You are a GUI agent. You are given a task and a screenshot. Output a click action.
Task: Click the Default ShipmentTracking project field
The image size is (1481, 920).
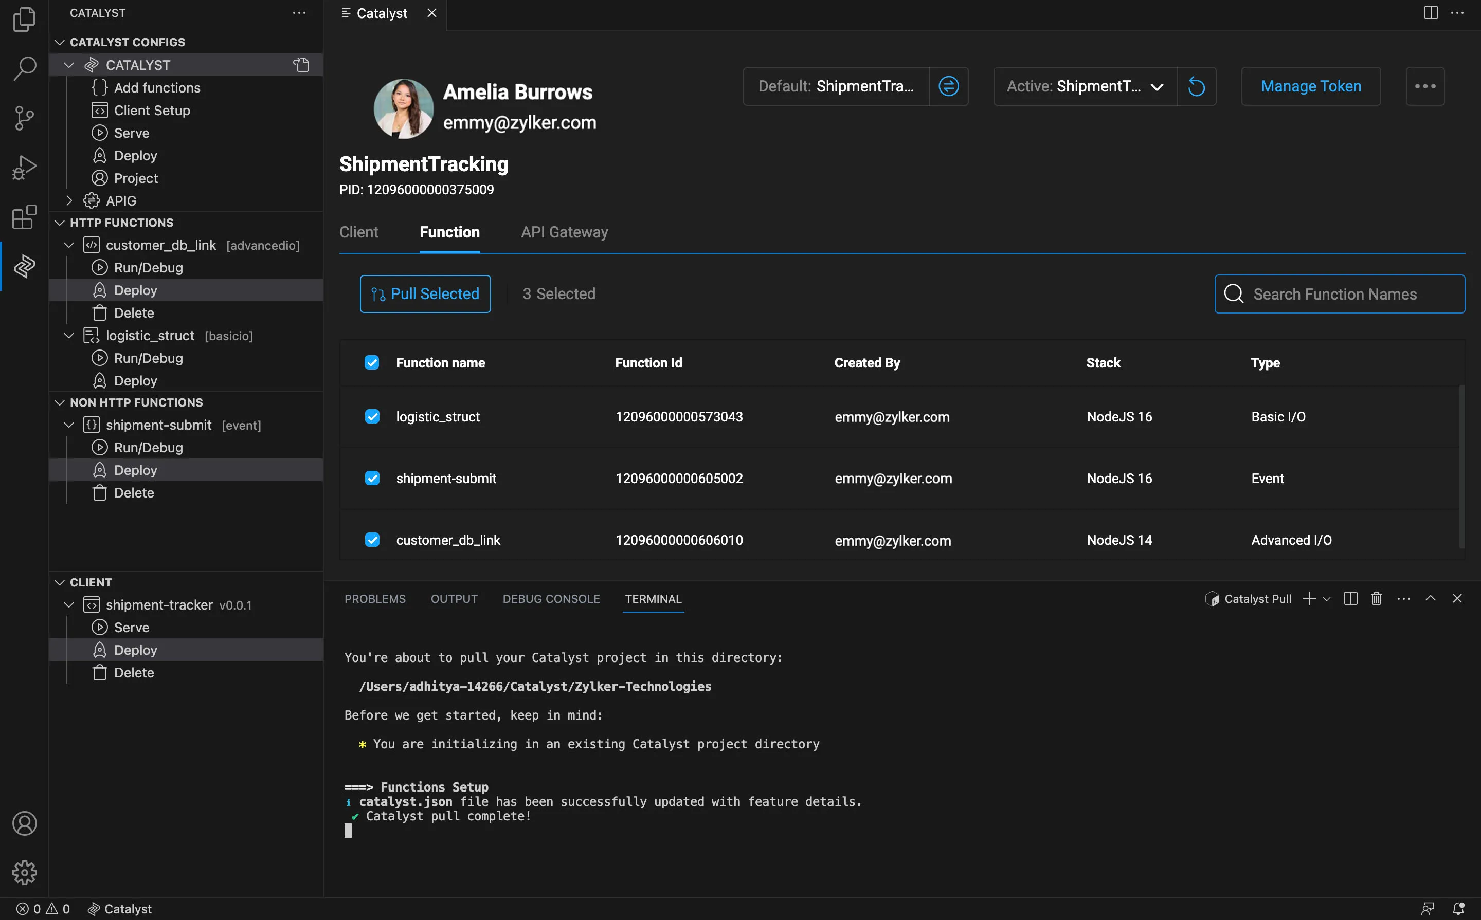tap(836, 86)
